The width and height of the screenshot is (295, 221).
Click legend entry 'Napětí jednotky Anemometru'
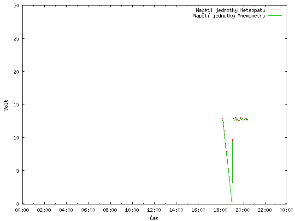click(x=229, y=16)
